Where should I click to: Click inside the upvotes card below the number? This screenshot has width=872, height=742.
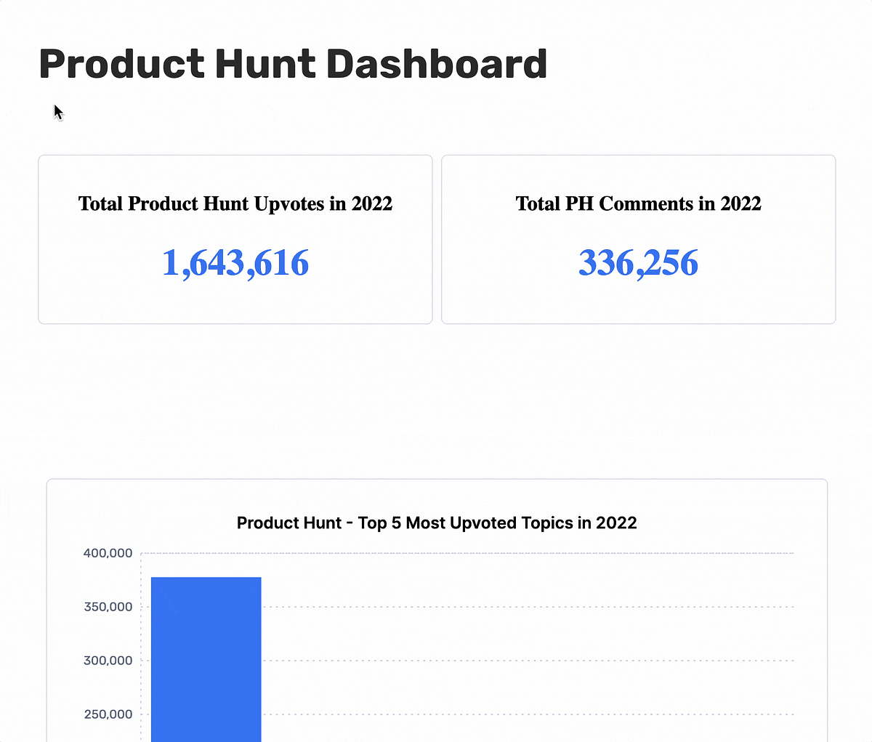click(235, 302)
